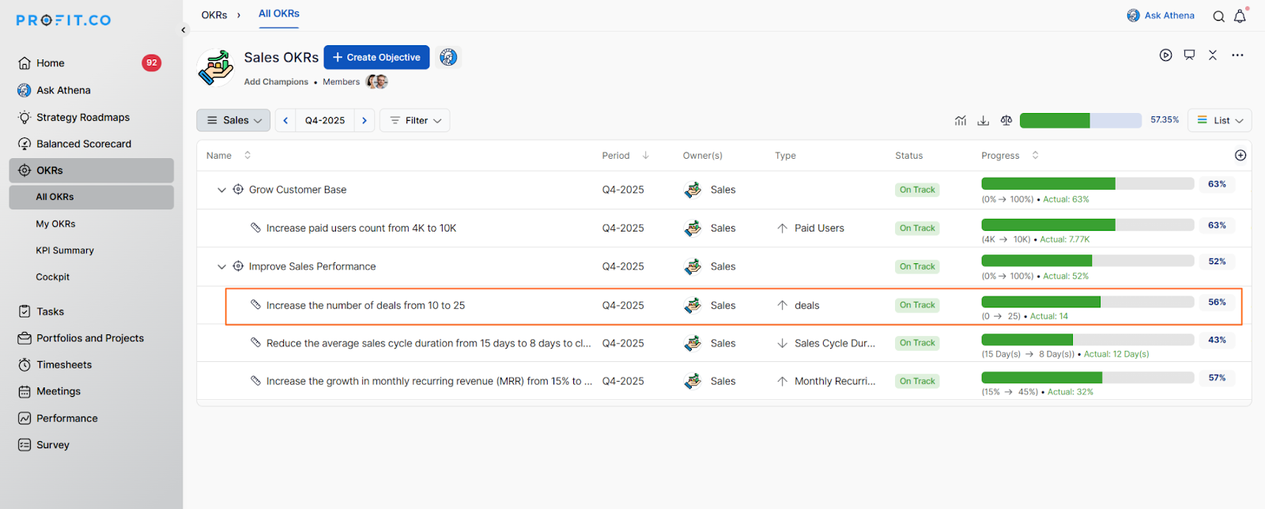
Task: Click the 43% progress value
Action: point(1217,340)
